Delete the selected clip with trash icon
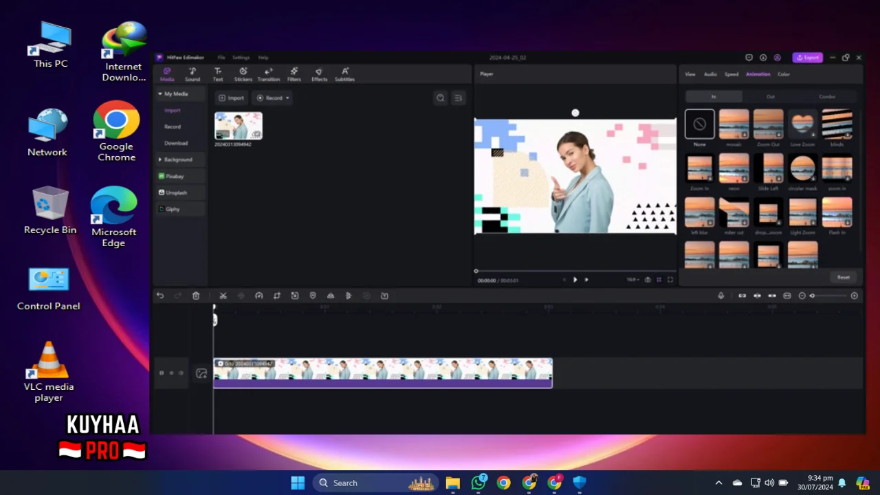The height and width of the screenshot is (495, 880). pos(196,296)
